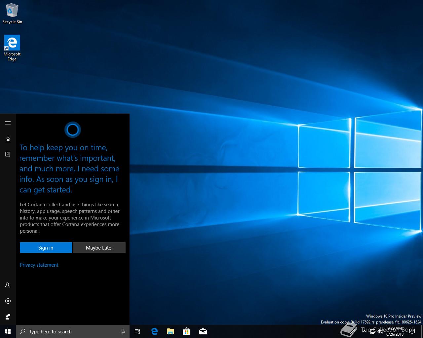
Task: Open Task View on the taskbar
Action: 137,331
